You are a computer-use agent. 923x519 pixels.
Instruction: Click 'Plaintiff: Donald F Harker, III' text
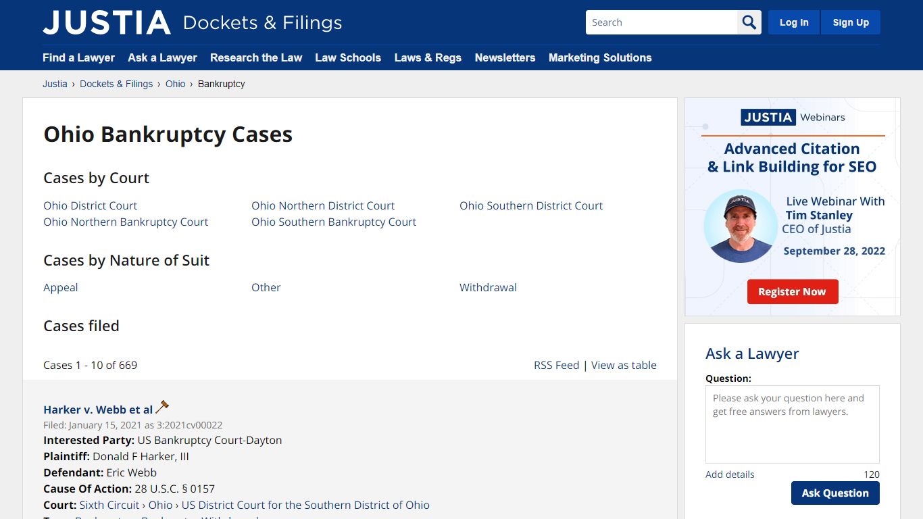[116, 456]
